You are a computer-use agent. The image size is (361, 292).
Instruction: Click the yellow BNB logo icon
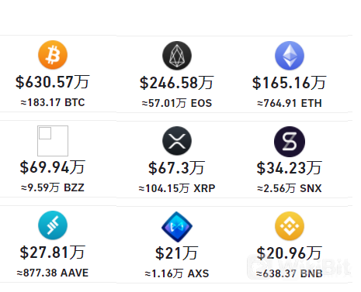tap(290, 226)
